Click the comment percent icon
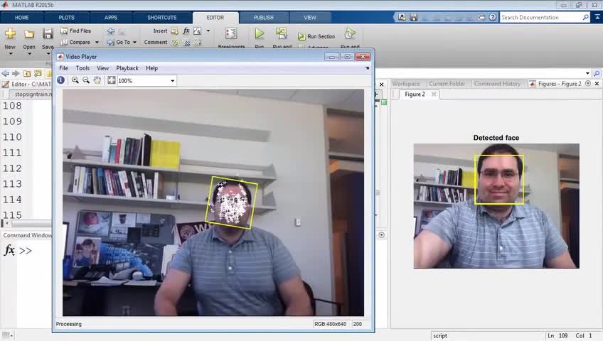The height and width of the screenshot is (341, 603). coord(175,42)
